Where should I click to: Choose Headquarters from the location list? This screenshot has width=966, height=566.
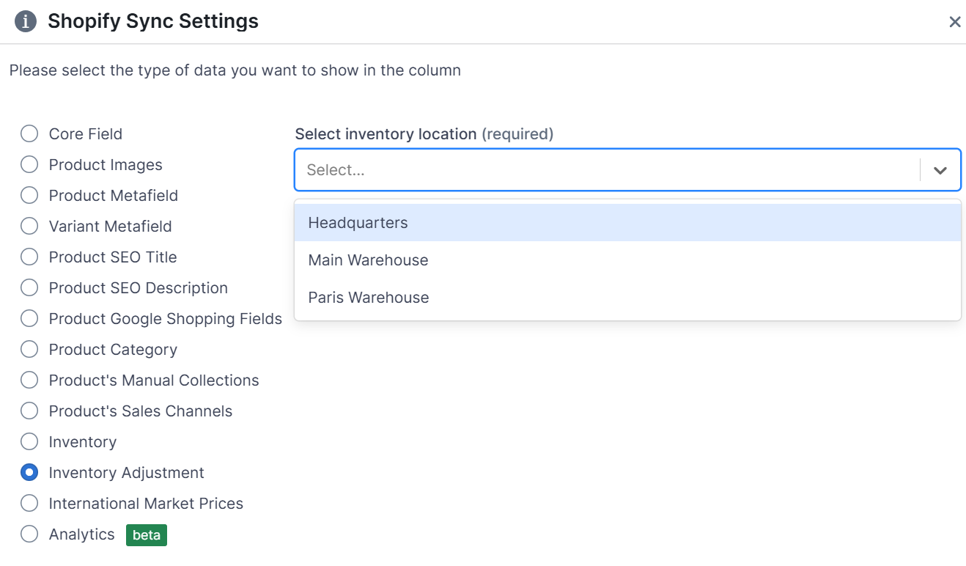coord(358,222)
